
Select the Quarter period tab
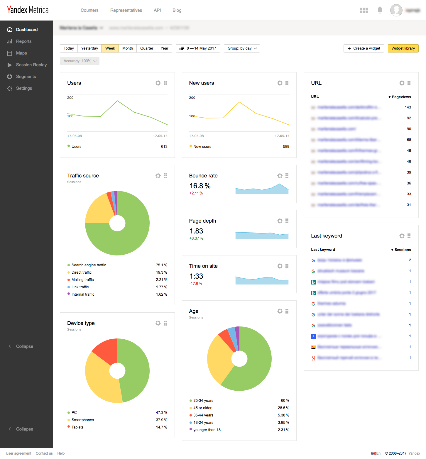pos(147,48)
